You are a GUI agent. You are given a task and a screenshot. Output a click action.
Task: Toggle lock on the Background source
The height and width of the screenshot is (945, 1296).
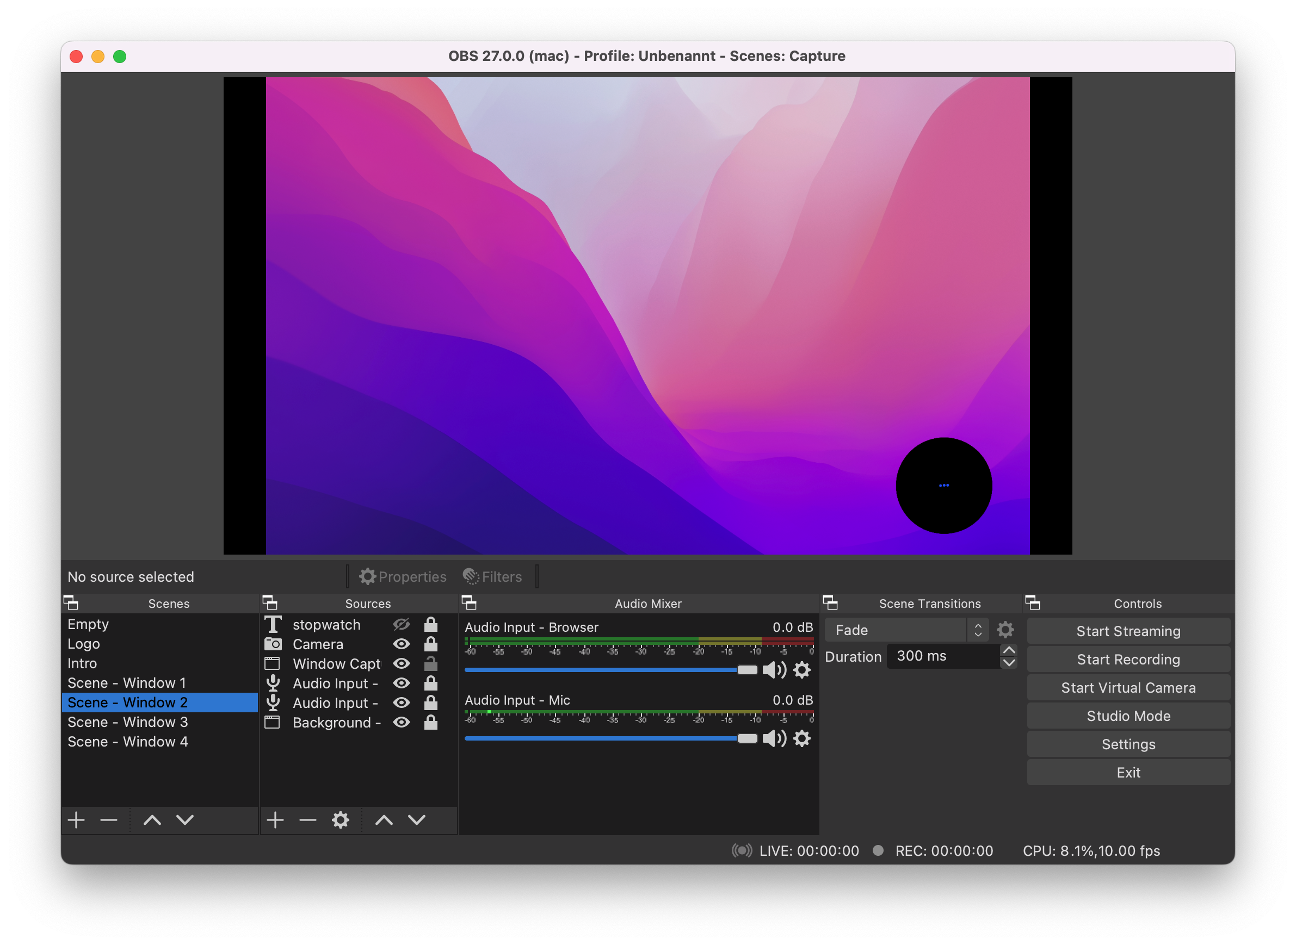[x=431, y=722]
